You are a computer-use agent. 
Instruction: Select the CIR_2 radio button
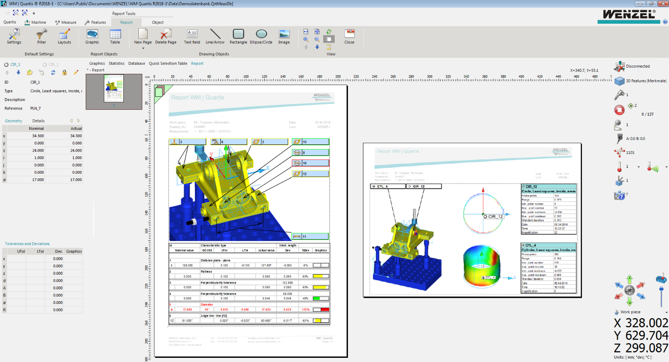click(45, 65)
